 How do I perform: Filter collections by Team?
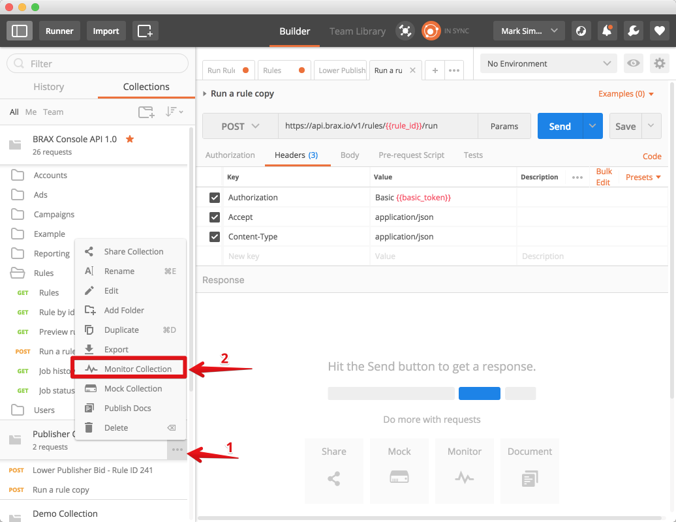pyautogui.click(x=53, y=112)
